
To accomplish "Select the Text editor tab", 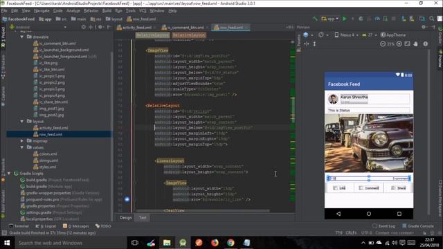I will pos(143,218).
